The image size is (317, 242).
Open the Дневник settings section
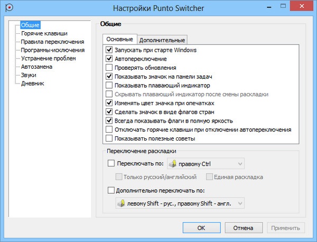coord(32,83)
